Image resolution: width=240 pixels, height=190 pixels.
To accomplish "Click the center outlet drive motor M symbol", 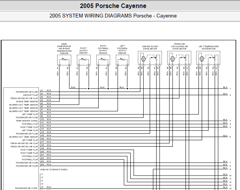I will coord(143,59).
